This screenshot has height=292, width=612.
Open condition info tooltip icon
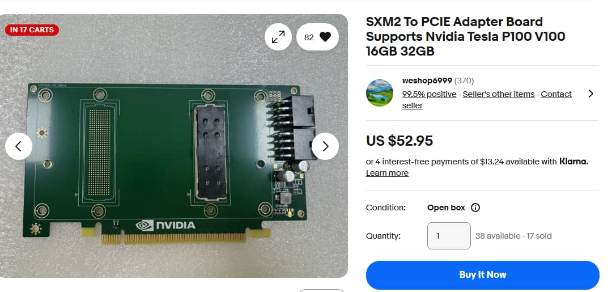coord(475,208)
